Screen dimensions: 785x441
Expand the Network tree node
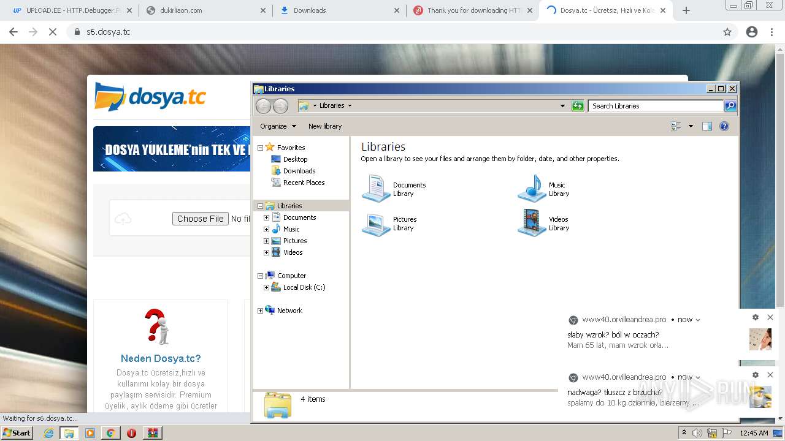(260, 311)
